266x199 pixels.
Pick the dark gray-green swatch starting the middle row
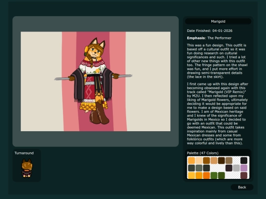click(192, 168)
